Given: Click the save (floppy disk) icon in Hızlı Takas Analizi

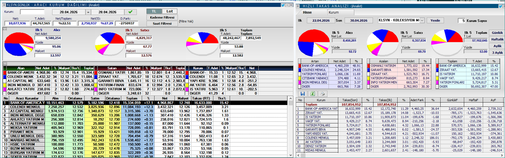Looking at the screenshot, I should pos(302,93).
